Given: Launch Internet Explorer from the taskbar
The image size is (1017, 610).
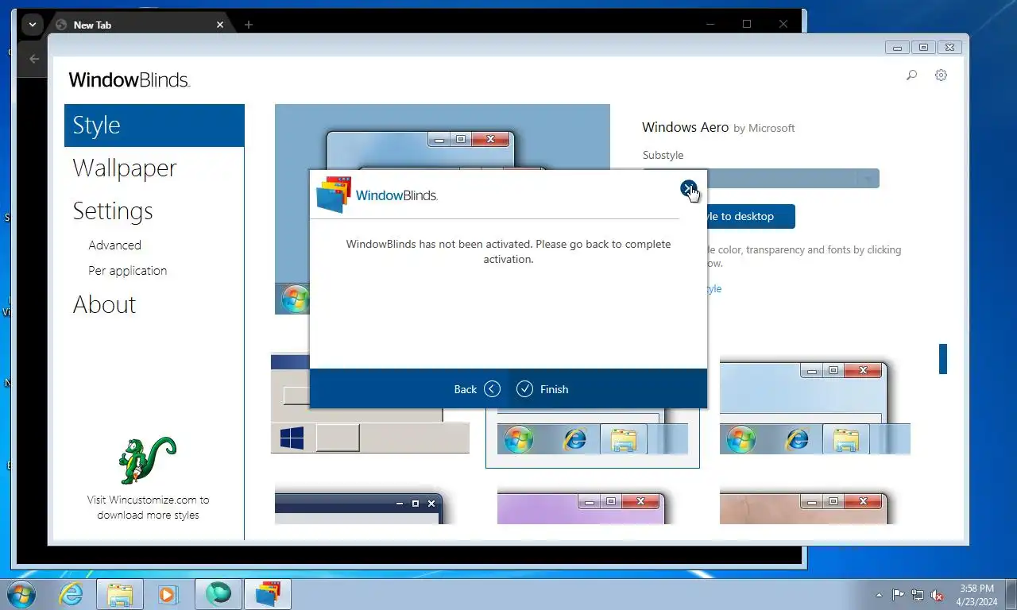Looking at the screenshot, I should tap(71, 594).
